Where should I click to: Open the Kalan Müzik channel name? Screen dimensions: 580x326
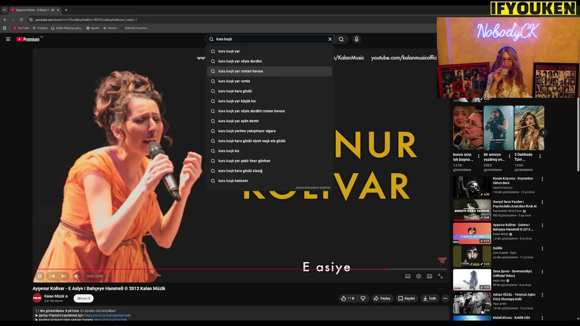pyautogui.click(x=54, y=296)
